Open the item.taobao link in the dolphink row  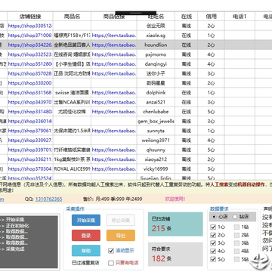click(114, 93)
